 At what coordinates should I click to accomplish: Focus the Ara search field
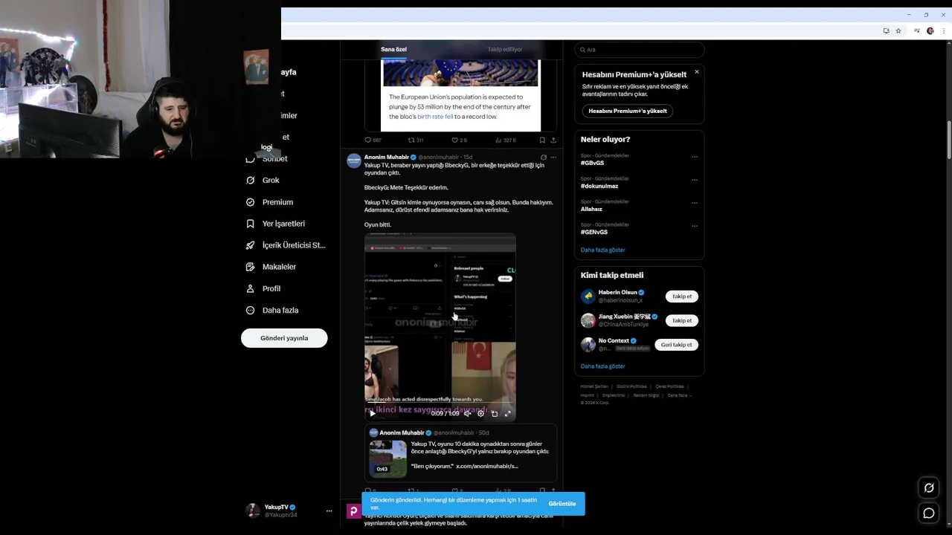click(639, 50)
